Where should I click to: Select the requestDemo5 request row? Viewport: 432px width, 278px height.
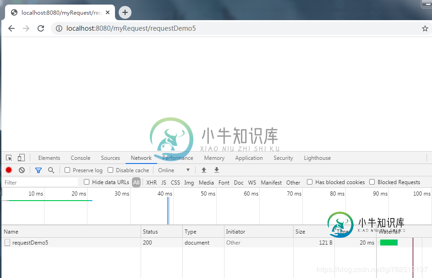pos(217,242)
